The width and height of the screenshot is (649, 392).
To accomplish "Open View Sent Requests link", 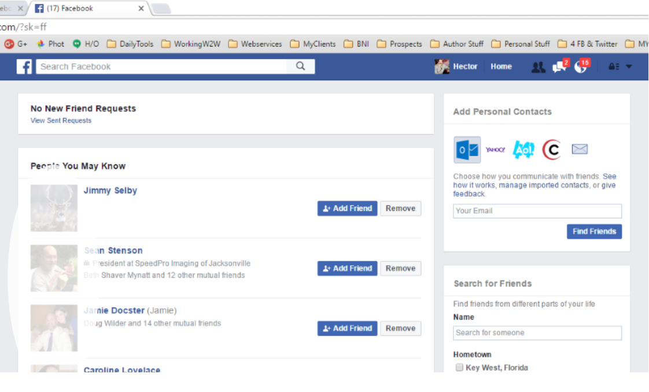I will pyautogui.click(x=61, y=120).
